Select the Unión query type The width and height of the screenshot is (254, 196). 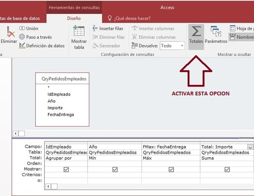click(28, 28)
